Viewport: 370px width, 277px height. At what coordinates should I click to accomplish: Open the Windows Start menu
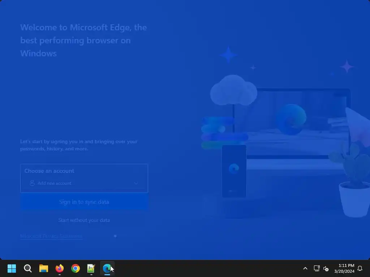pos(12,268)
